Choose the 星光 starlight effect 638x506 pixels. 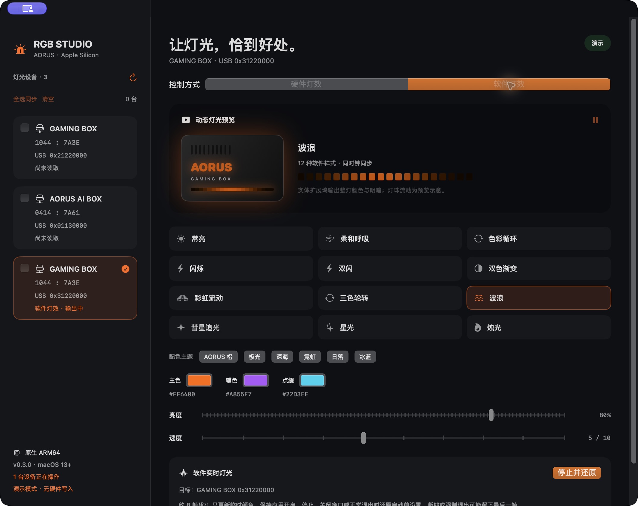click(x=390, y=327)
